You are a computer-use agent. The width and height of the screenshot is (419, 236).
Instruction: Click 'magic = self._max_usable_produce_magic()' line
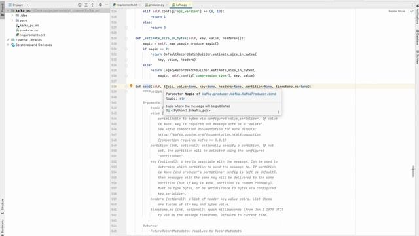tap(181, 44)
